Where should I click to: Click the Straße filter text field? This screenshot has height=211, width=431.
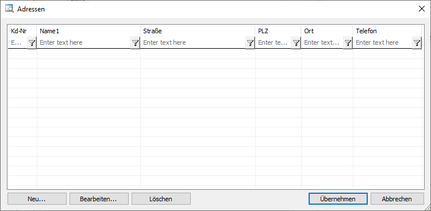click(x=193, y=42)
